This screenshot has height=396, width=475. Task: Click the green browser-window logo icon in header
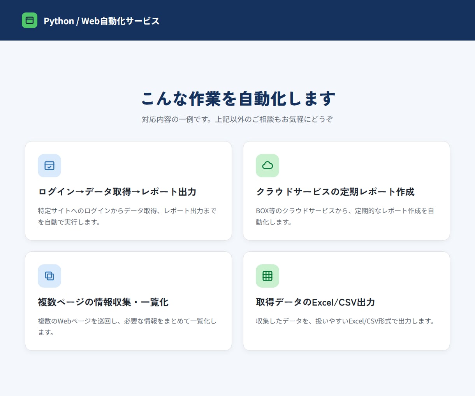[30, 20]
